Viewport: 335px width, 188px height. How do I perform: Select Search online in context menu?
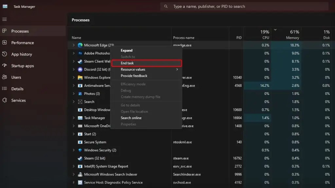131,118
